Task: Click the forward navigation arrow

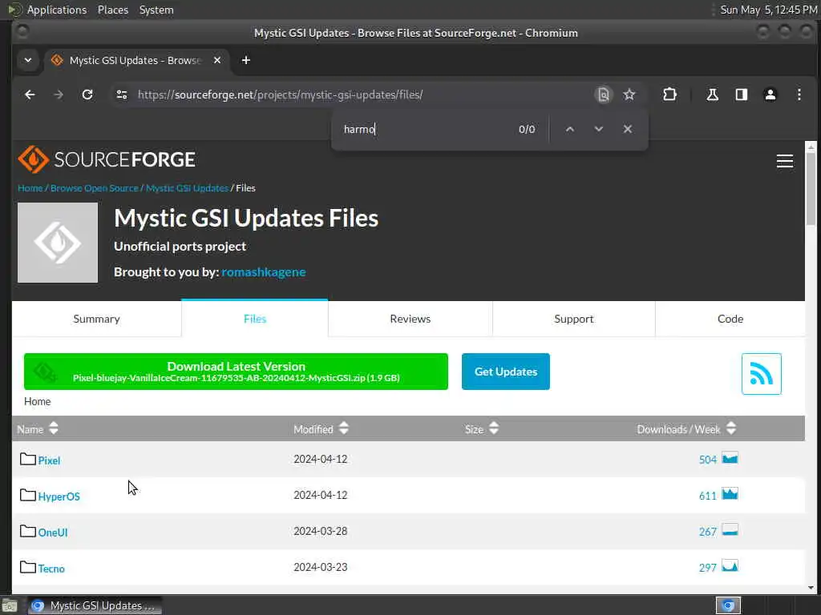Action: click(x=59, y=94)
